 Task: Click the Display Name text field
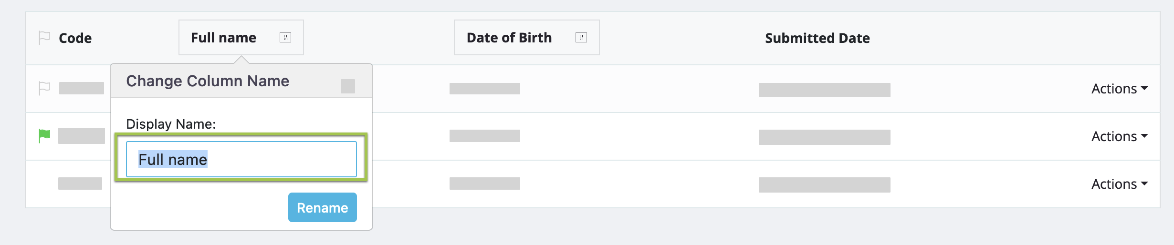coord(241,159)
